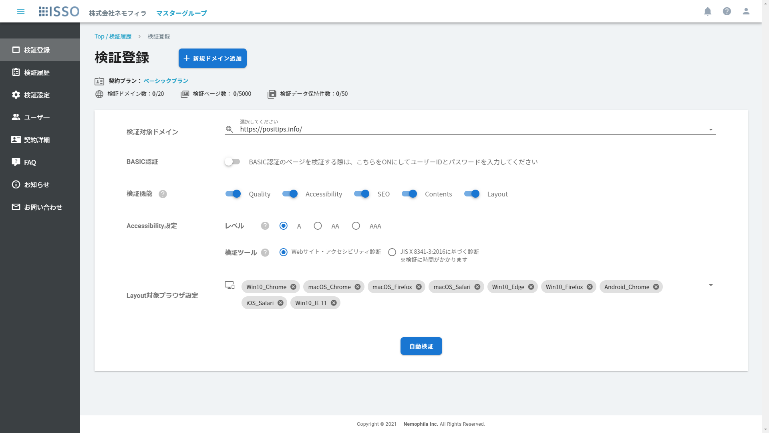Open the user account icon
Screen dimensions: 769x433
pos(746,11)
